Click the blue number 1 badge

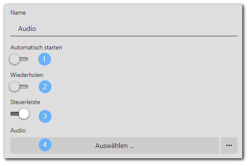pos(45,59)
